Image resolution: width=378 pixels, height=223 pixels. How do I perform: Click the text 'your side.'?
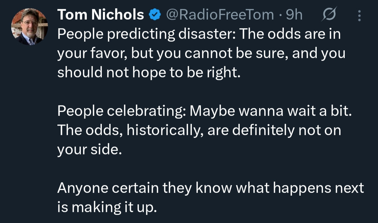(x=90, y=149)
